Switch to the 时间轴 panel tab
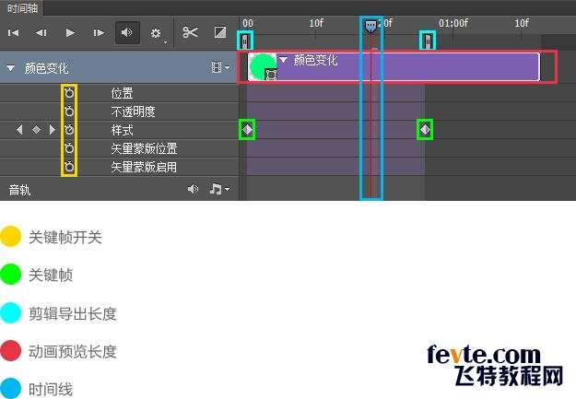 click(22, 8)
